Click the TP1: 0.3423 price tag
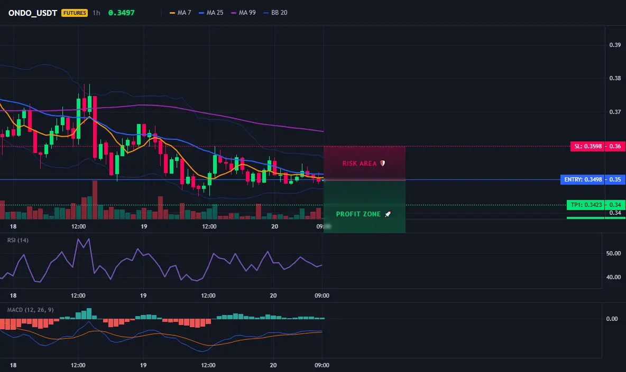This screenshot has width=626, height=372. [x=586, y=205]
